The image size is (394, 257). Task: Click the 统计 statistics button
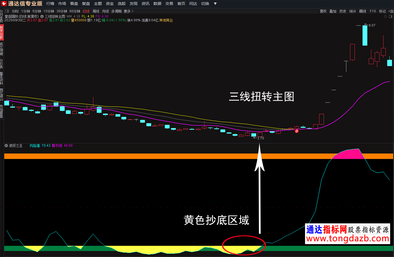point(353,11)
